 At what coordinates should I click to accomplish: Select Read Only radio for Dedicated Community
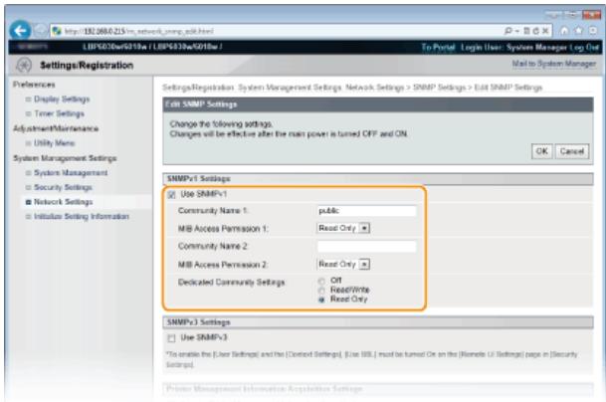pos(321,300)
